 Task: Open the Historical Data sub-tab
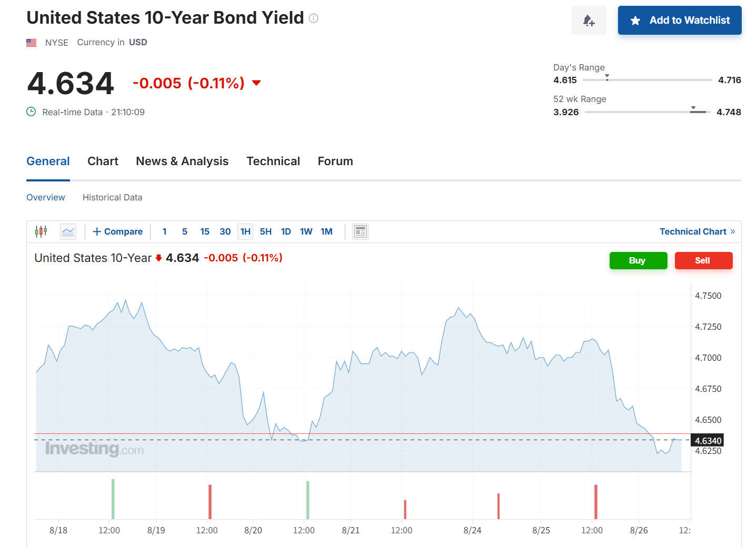pyautogui.click(x=112, y=197)
